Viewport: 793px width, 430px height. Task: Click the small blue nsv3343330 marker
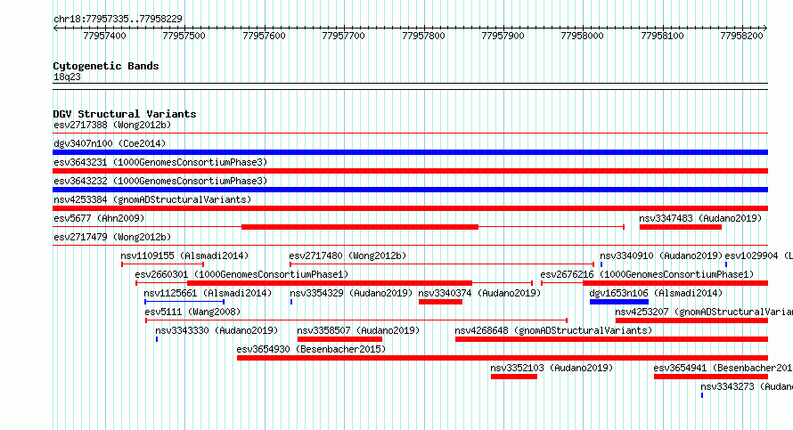(x=157, y=339)
